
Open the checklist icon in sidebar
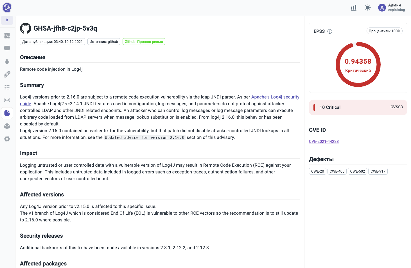pyautogui.click(x=7, y=87)
